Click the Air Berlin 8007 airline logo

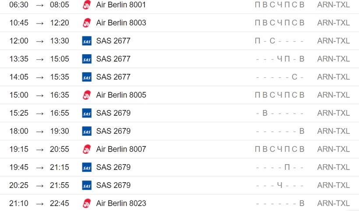point(87,149)
